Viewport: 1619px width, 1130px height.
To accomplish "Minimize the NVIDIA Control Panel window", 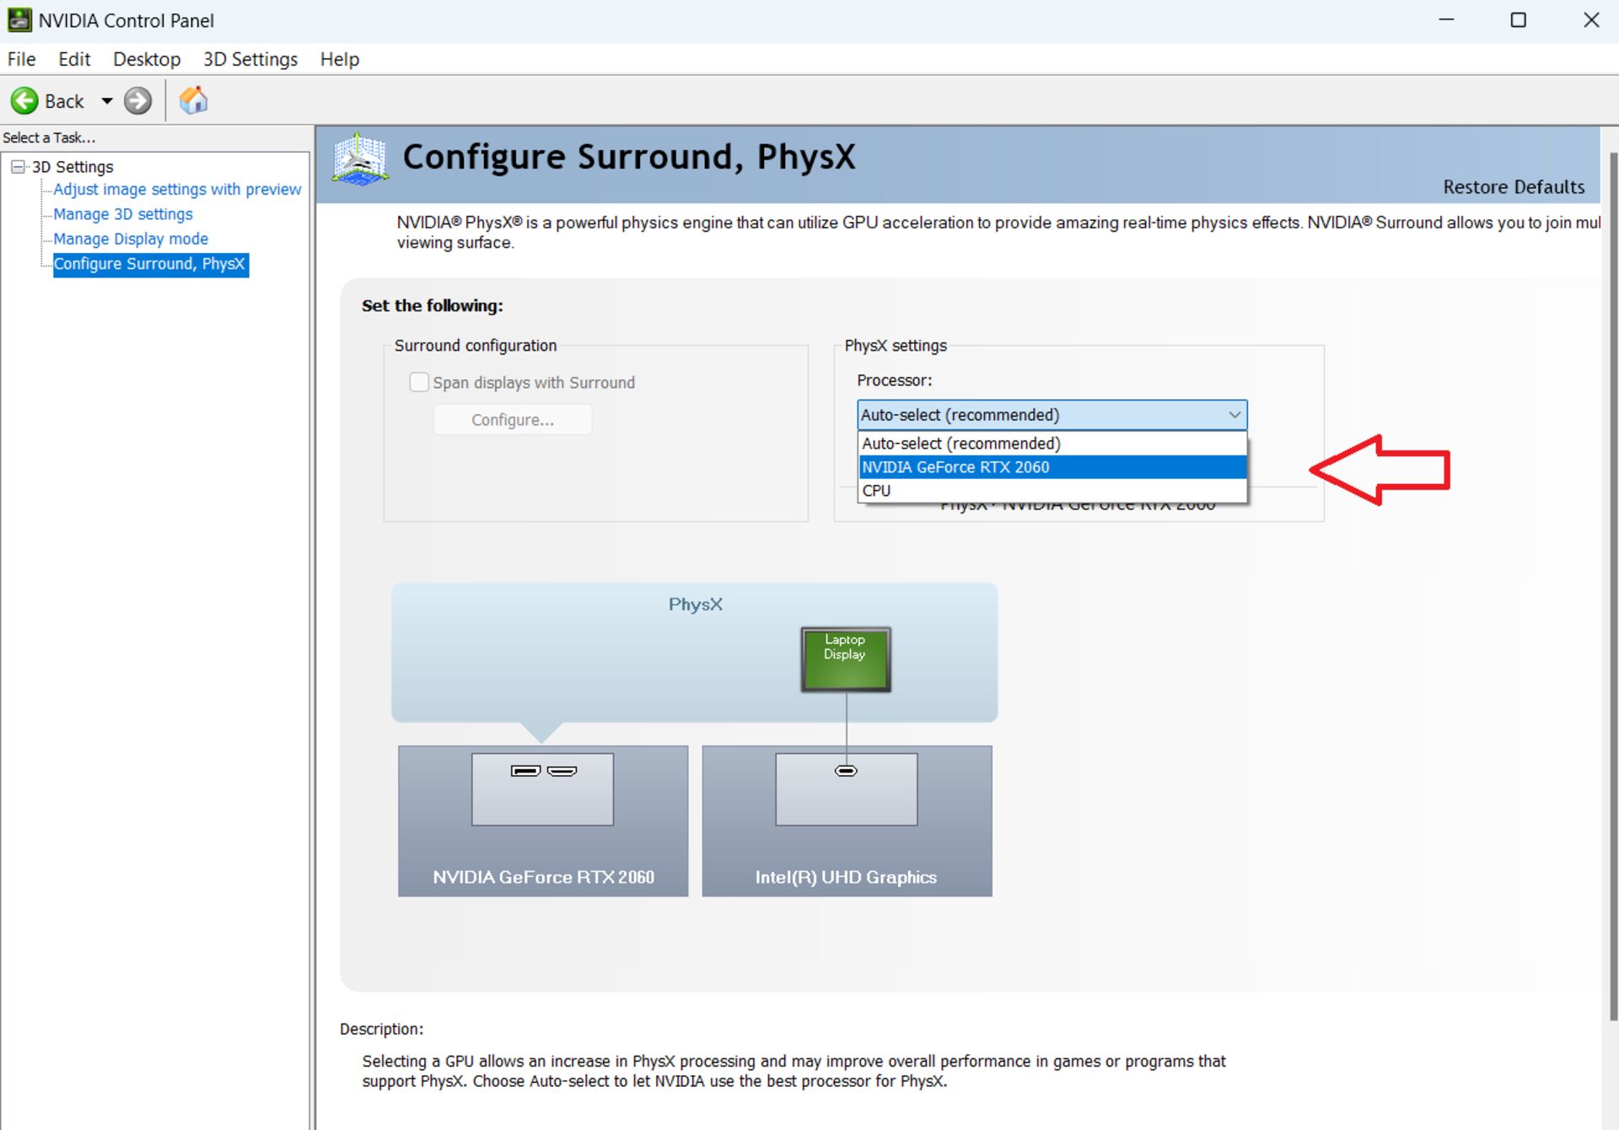I will click(x=1446, y=20).
